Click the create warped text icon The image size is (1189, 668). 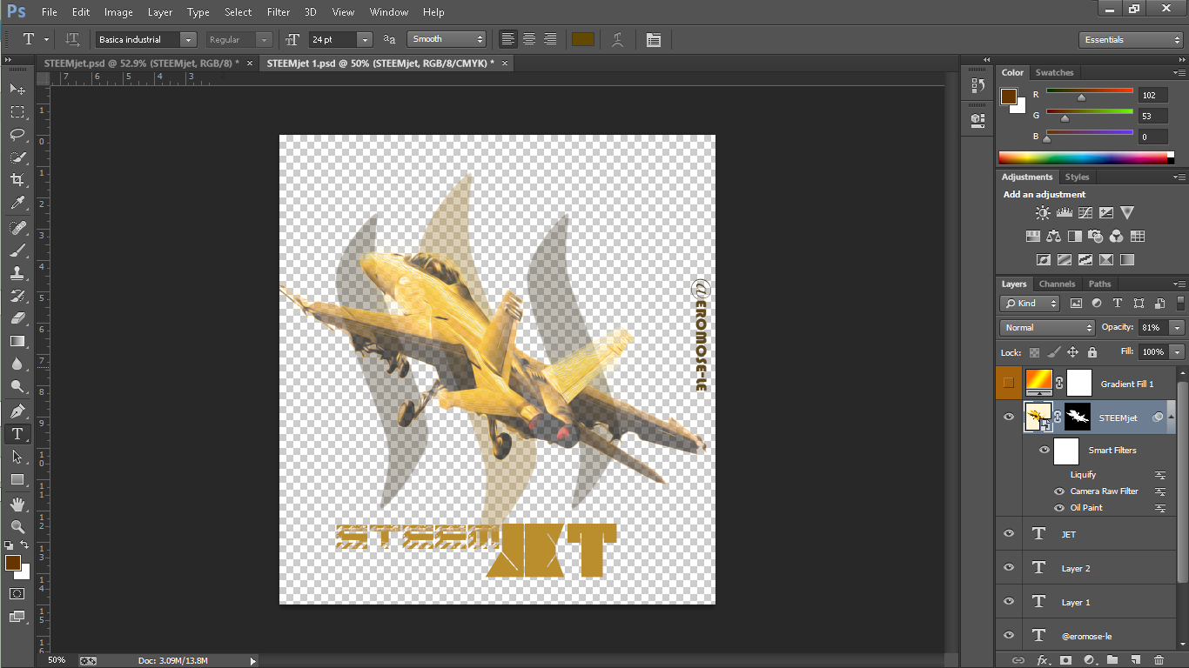tap(617, 39)
